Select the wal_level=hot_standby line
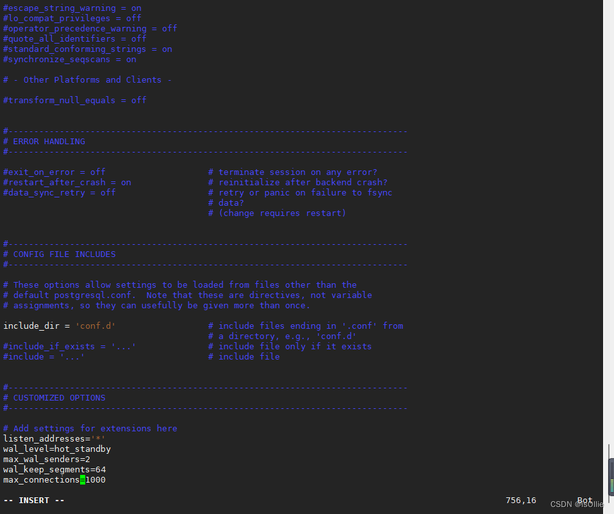 (x=56, y=449)
